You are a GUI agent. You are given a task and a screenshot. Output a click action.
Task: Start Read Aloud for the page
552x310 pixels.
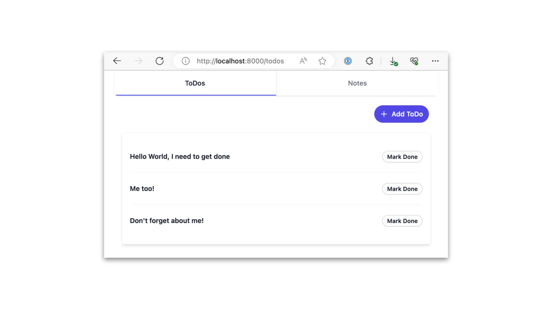point(303,61)
